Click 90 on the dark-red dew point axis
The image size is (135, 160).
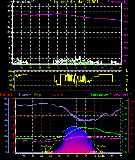click(132, 108)
